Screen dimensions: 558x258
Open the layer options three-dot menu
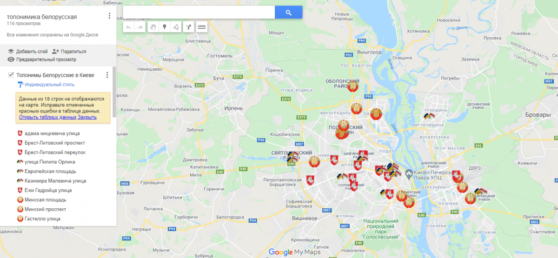point(107,75)
